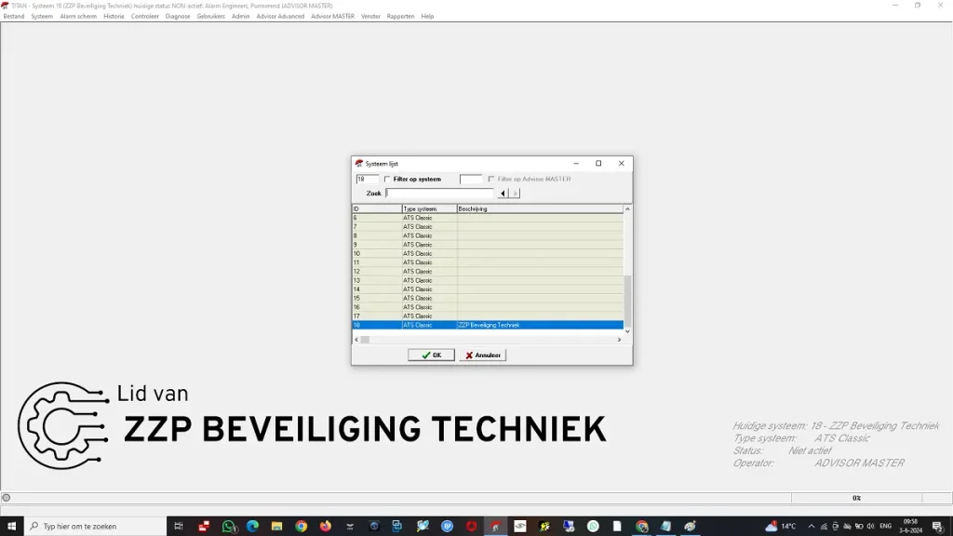Click the previous search result arrow

[503, 194]
